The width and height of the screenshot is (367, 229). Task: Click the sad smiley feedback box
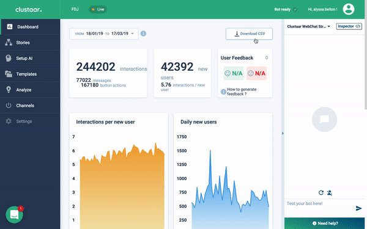[x=256, y=73]
